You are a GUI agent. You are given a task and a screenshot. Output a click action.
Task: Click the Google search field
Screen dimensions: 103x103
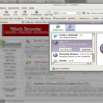pyautogui.click(x=68, y=13)
